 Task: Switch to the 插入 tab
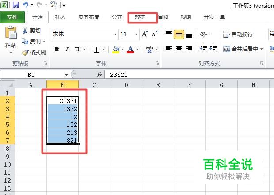pos(60,17)
